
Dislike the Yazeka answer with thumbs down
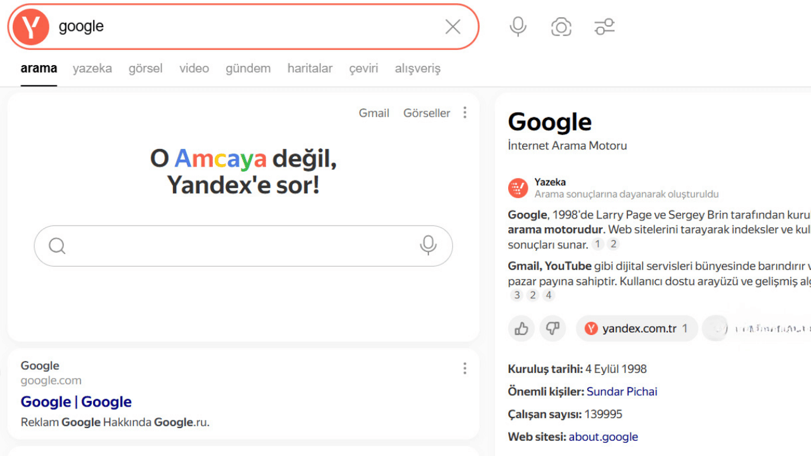[x=552, y=329]
